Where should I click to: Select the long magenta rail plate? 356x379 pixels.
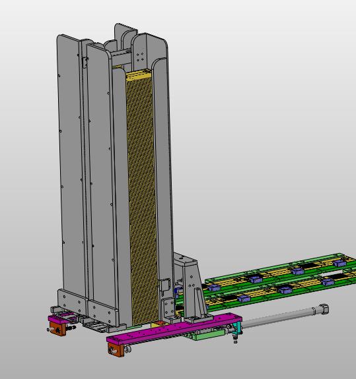pyautogui.click(x=174, y=329)
